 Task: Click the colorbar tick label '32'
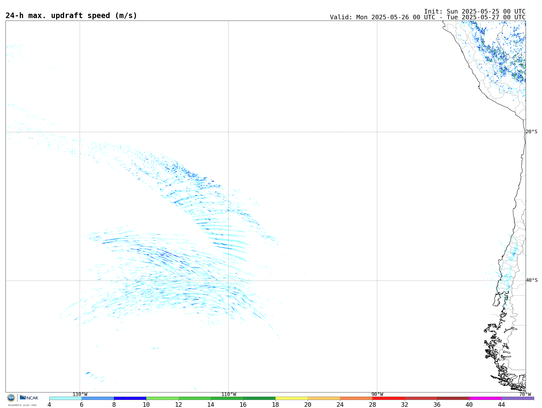(405, 404)
